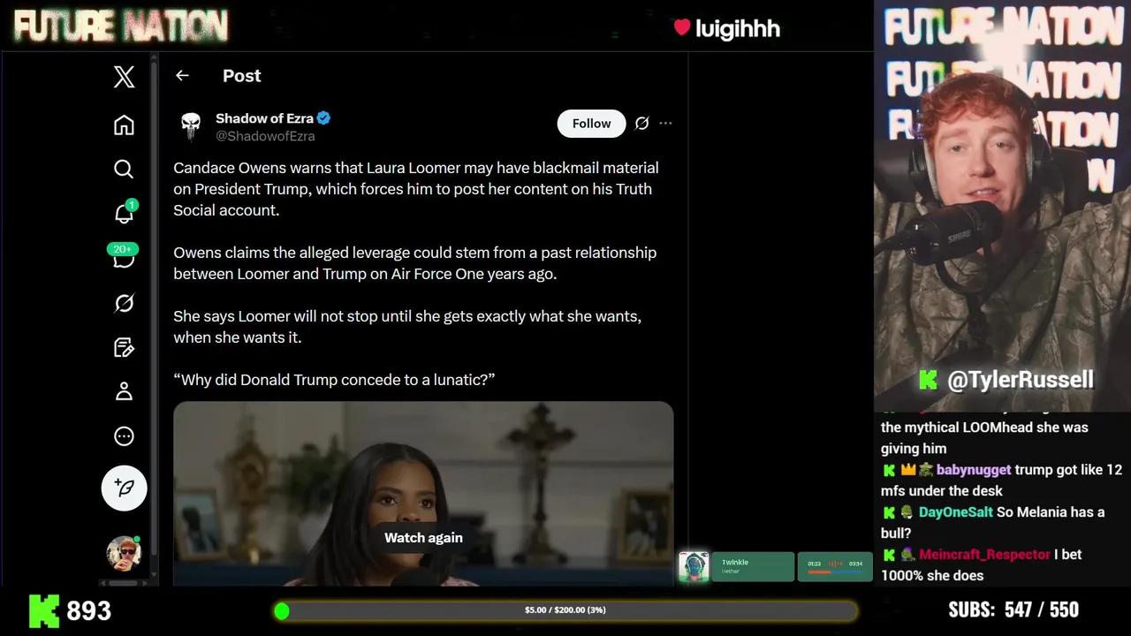Image resolution: width=1131 pixels, height=636 pixels.
Task: Click the back arrow next to Post
Action: [182, 76]
